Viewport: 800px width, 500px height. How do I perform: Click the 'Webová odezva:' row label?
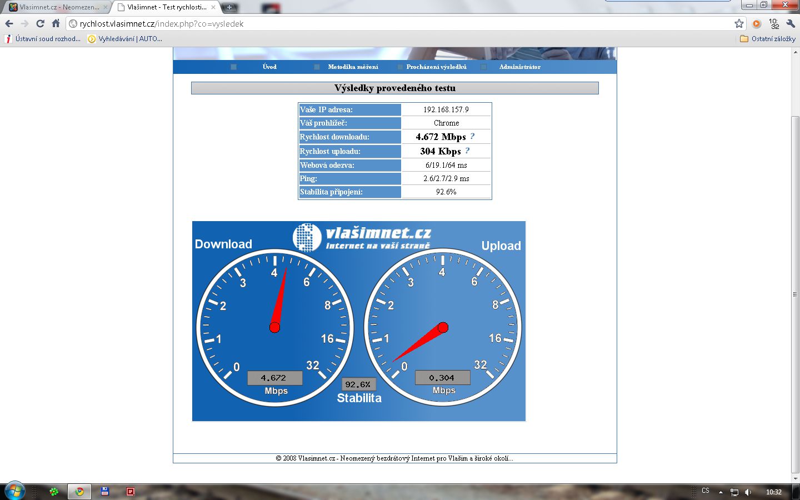350,165
